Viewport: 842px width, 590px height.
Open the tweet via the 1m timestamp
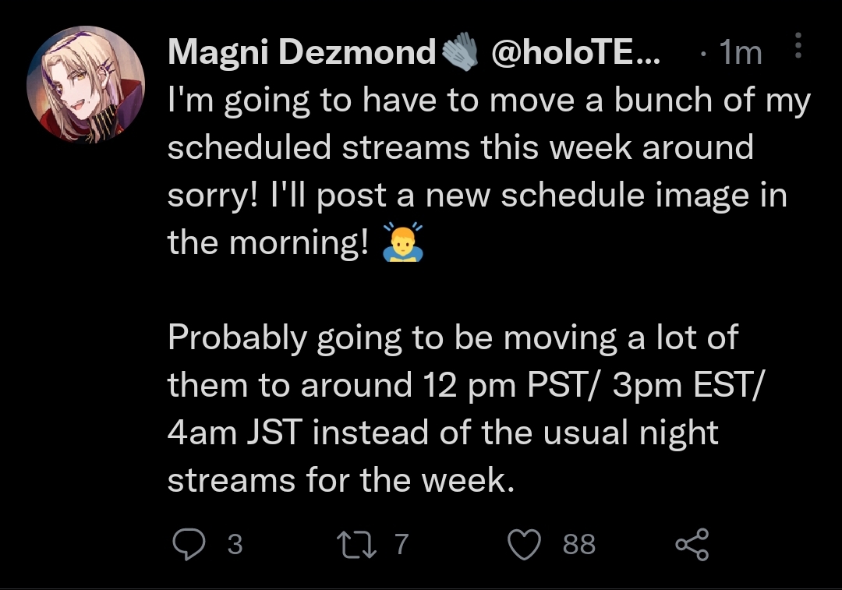click(x=739, y=53)
